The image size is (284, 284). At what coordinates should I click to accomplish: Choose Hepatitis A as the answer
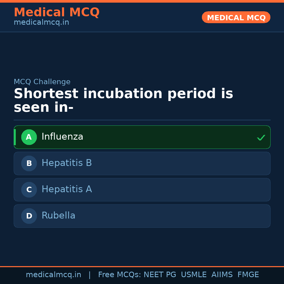click(67, 189)
